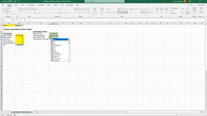Expand the Copy dropdown arrow

tap(12, 11)
